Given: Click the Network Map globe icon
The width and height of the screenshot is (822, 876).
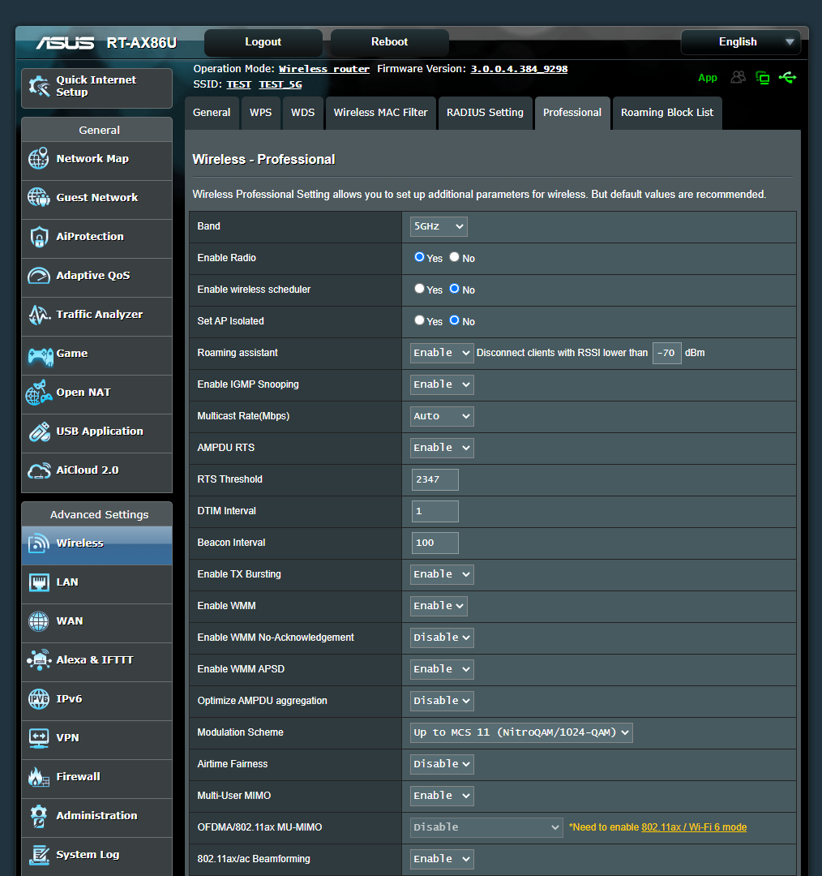Looking at the screenshot, I should (x=39, y=159).
